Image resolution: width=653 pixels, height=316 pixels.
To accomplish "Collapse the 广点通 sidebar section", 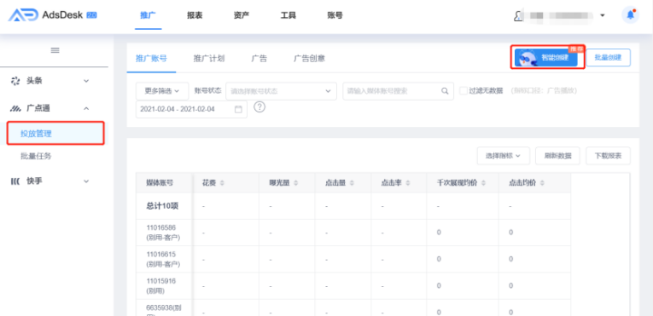I will tap(86, 108).
